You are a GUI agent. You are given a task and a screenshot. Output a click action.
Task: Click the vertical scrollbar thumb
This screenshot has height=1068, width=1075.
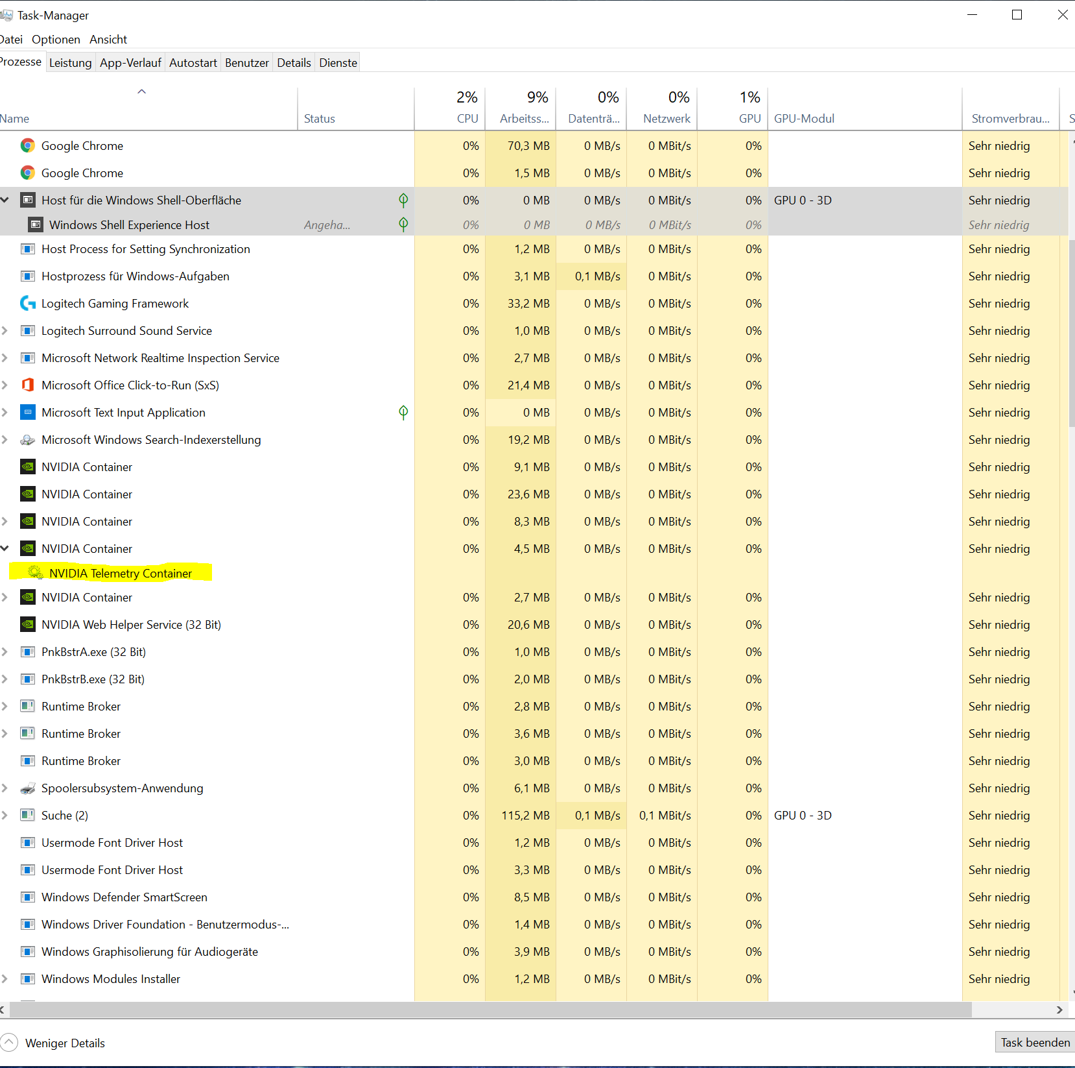[x=1072, y=332]
